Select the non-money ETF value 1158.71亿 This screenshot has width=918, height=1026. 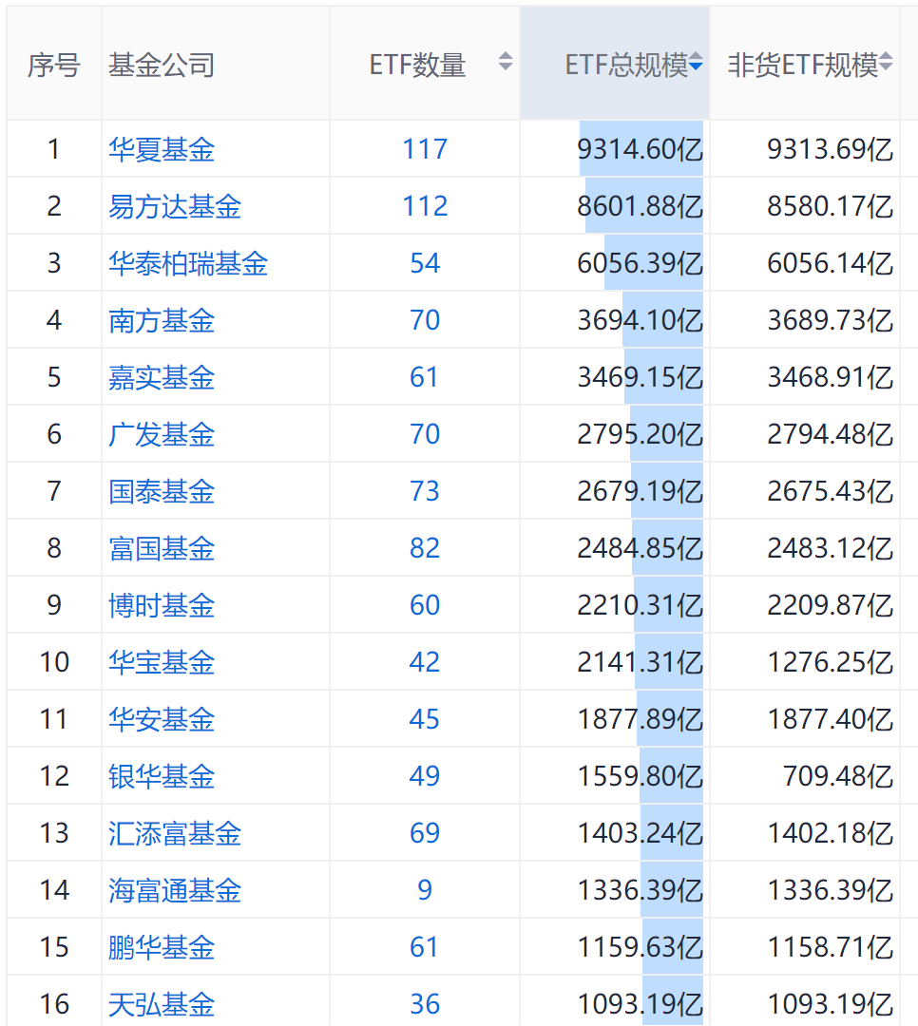[831, 946]
